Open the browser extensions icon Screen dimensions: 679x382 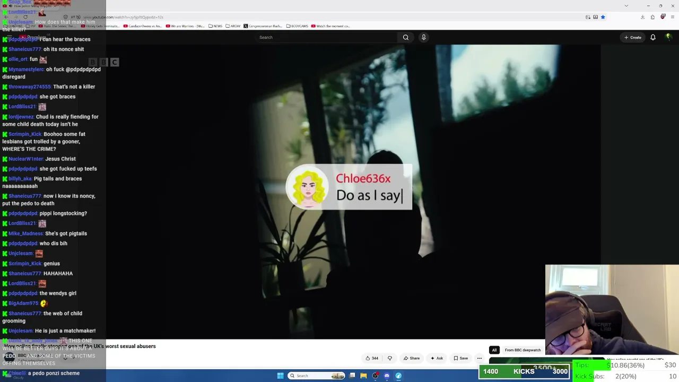point(652,17)
